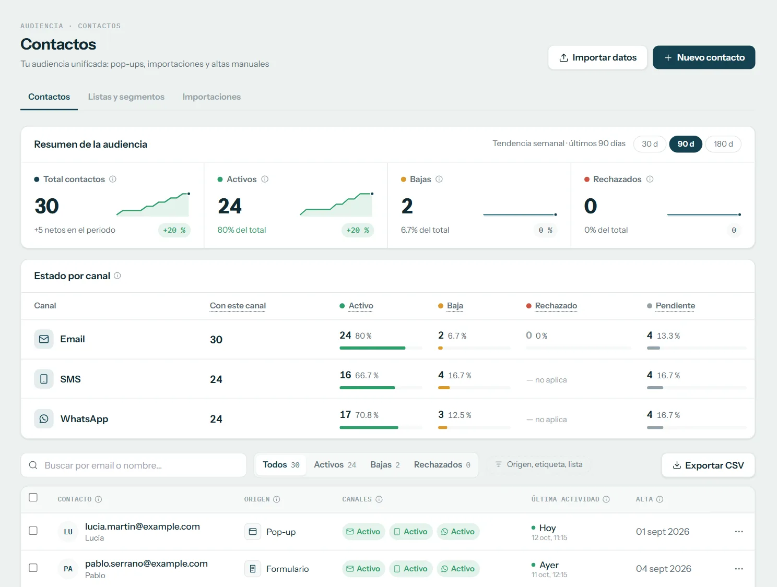Toggle the select-all contacts checkbox

33,497
